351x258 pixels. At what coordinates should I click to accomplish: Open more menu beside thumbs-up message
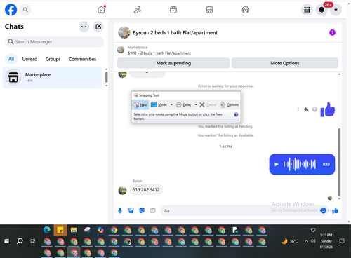(298, 109)
